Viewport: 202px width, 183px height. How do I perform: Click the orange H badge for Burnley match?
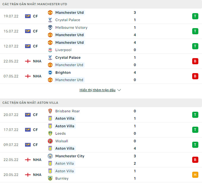pyautogui.click(x=195, y=175)
